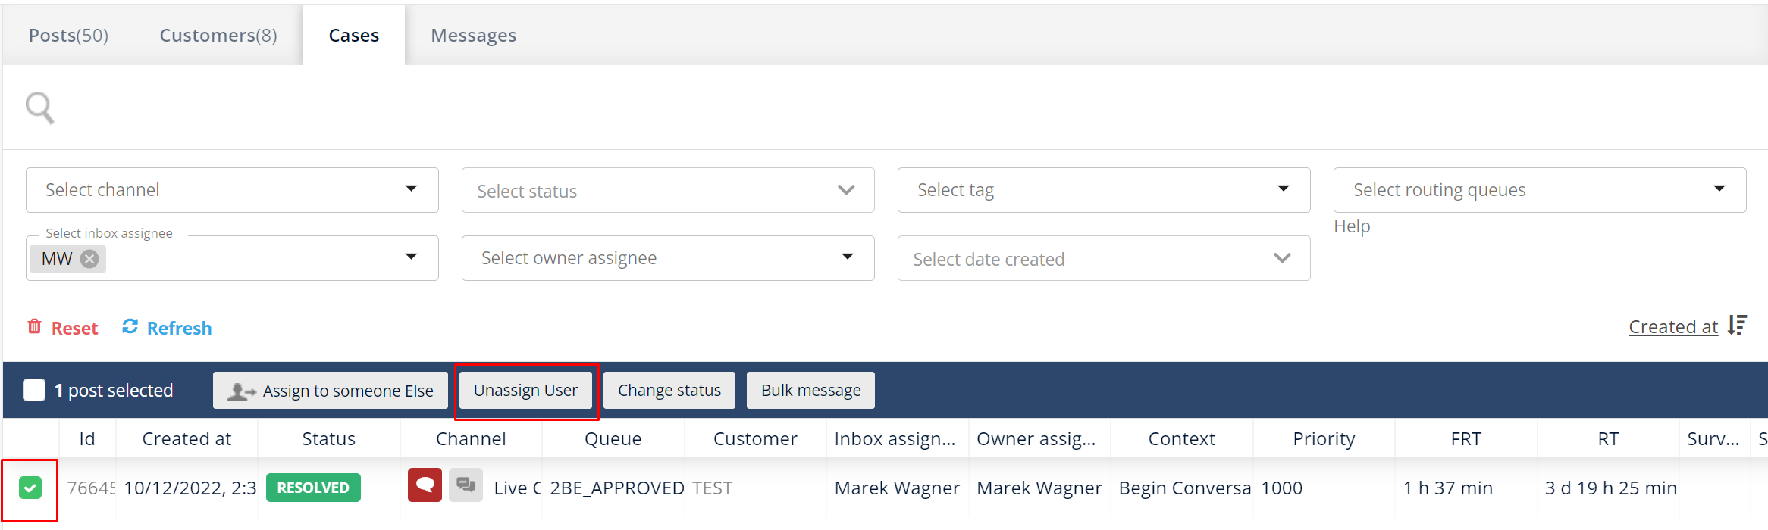
Task: Click the Surv... column header
Action: [1713, 439]
